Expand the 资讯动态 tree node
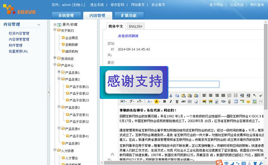 coord(55,58)
